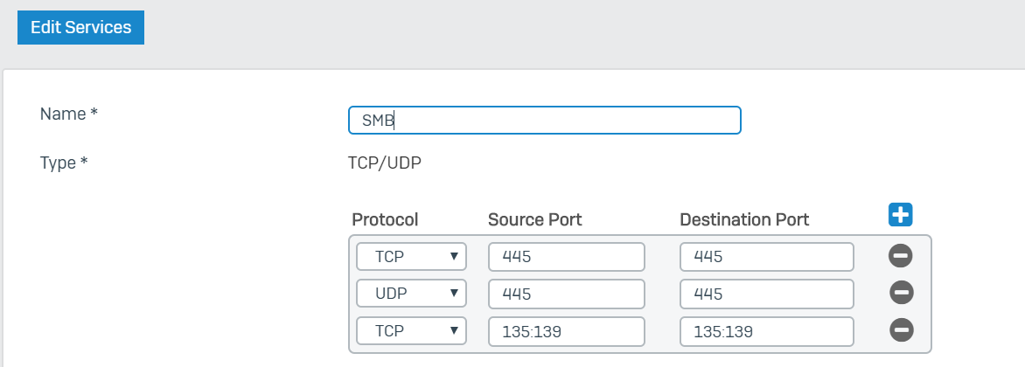The image size is (1025, 367).
Task: Click the Edit Services button
Action: click(81, 27)
